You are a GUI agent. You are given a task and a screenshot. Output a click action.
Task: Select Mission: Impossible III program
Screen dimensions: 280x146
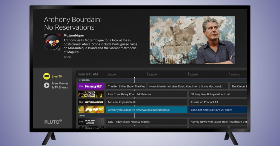[x=147, y=102]
